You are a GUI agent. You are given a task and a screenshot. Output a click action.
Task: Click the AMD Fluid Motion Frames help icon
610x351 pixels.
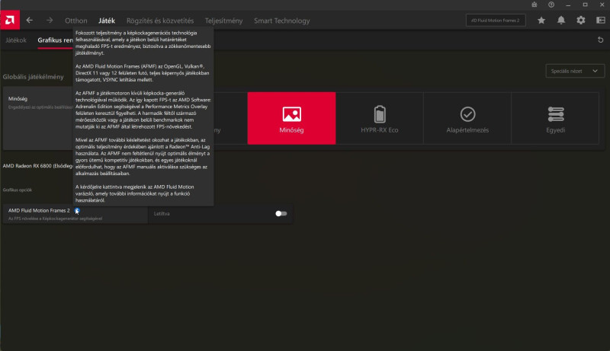77,210
